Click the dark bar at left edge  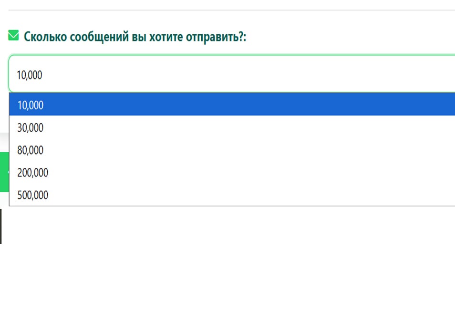pos(1,226)
